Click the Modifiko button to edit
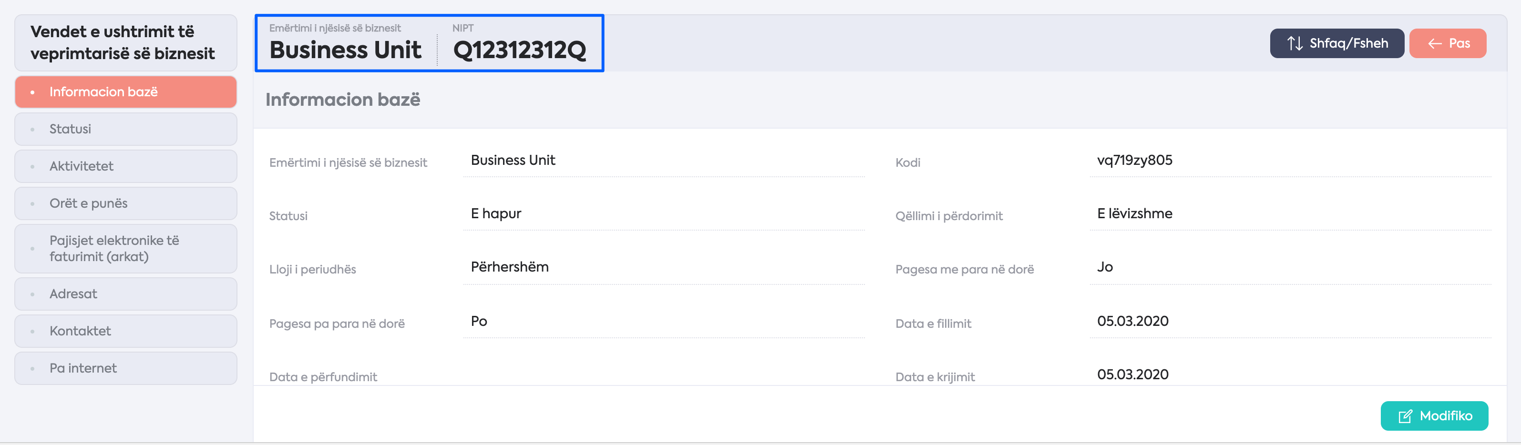Screen dimensions: 1521x445 [x=1434, y=416]
